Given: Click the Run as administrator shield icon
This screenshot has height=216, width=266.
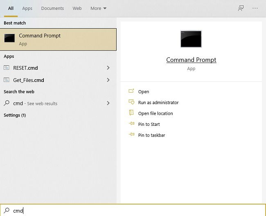Looking at the screenshot, I should click(131, 102).
